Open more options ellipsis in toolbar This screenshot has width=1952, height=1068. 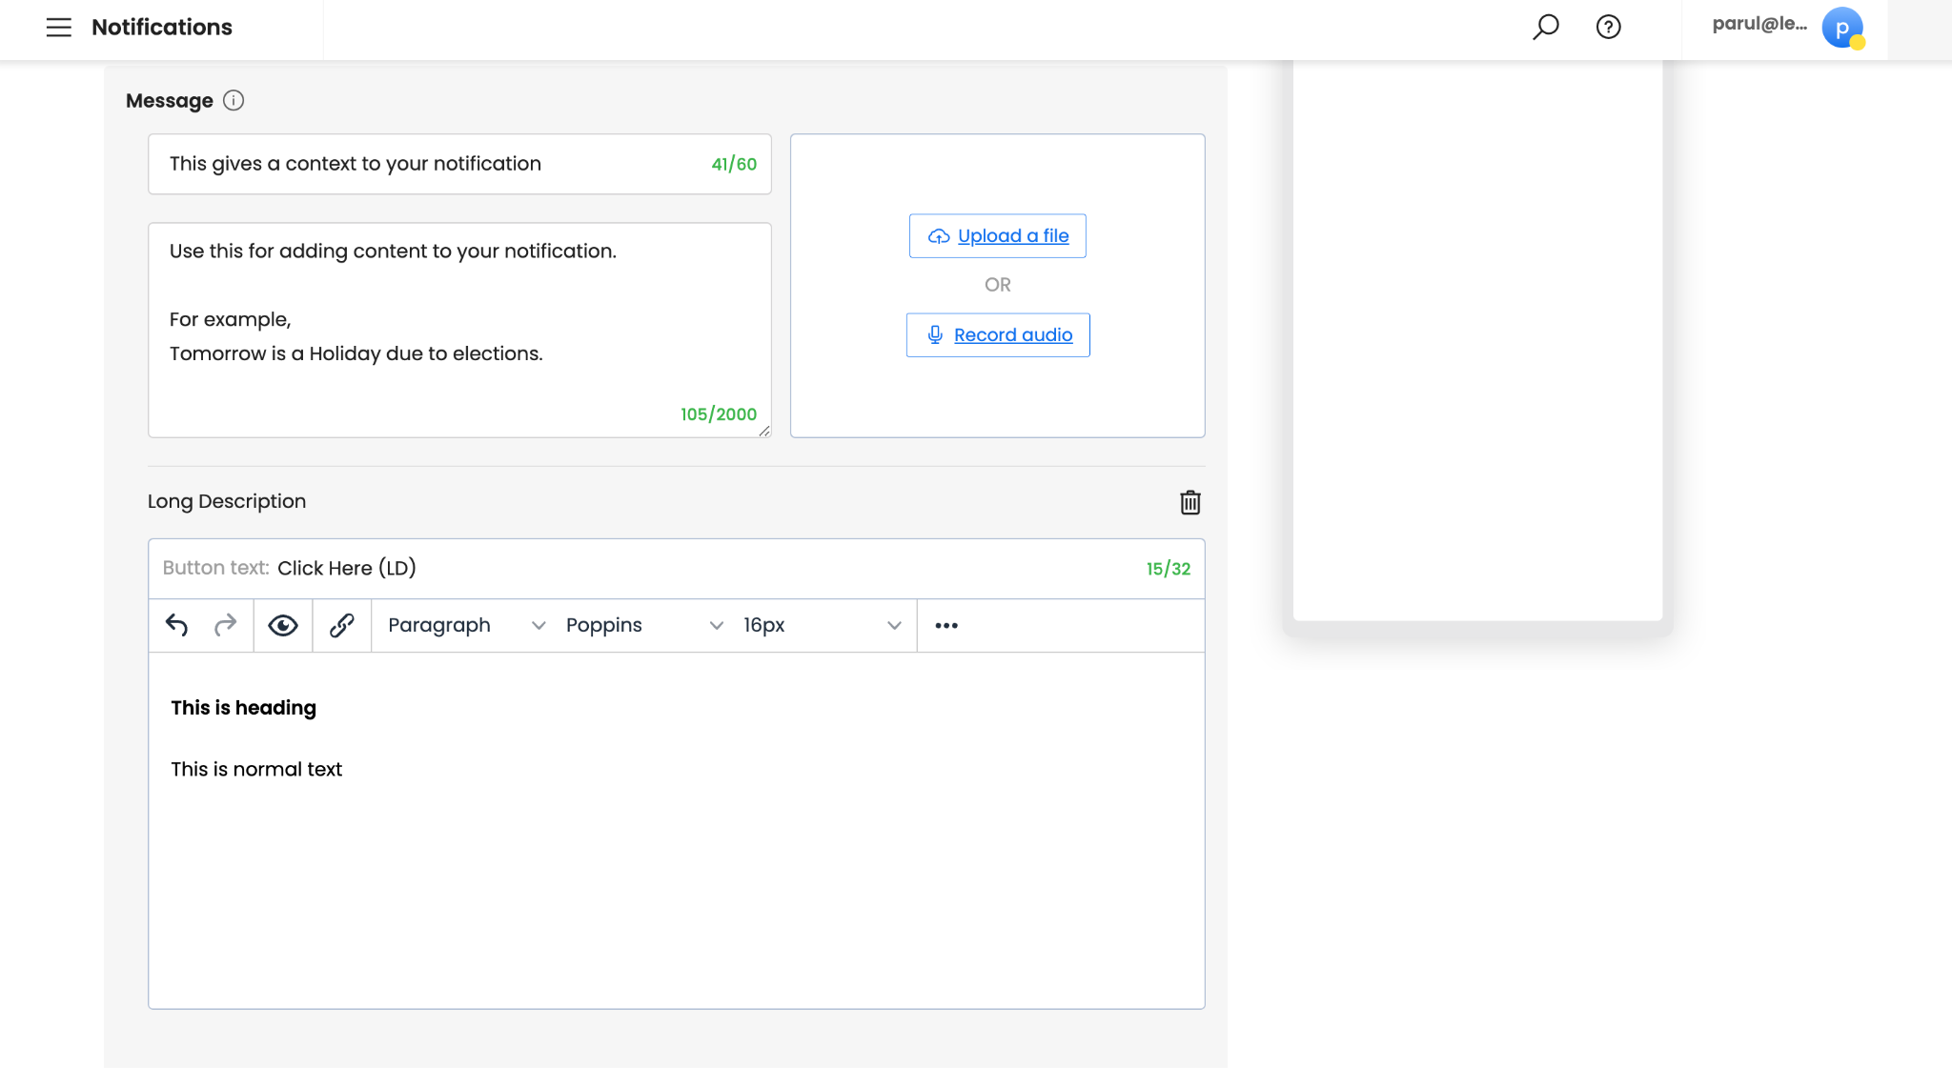(x=945, y=625)
